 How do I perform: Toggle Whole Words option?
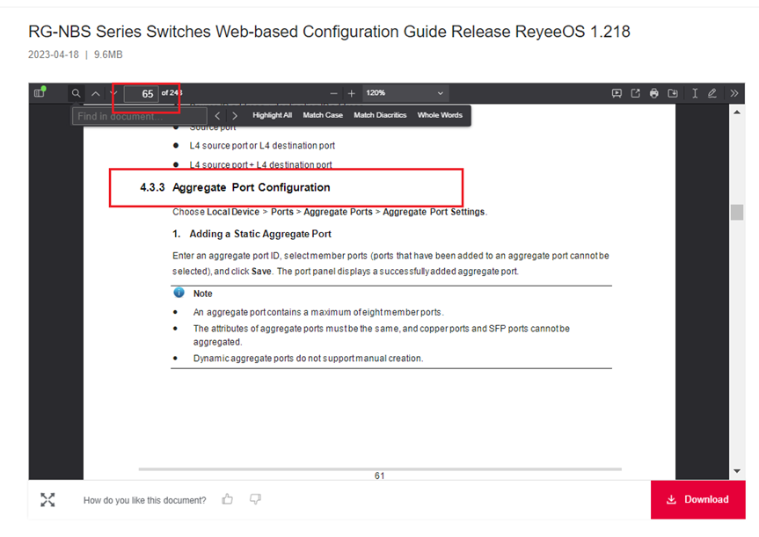440,115
